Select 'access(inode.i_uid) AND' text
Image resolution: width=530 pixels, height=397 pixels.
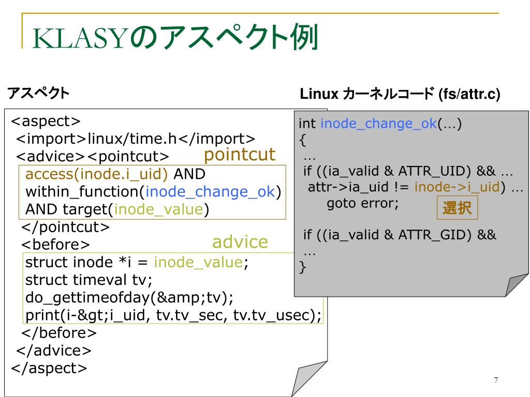[115, 174]
